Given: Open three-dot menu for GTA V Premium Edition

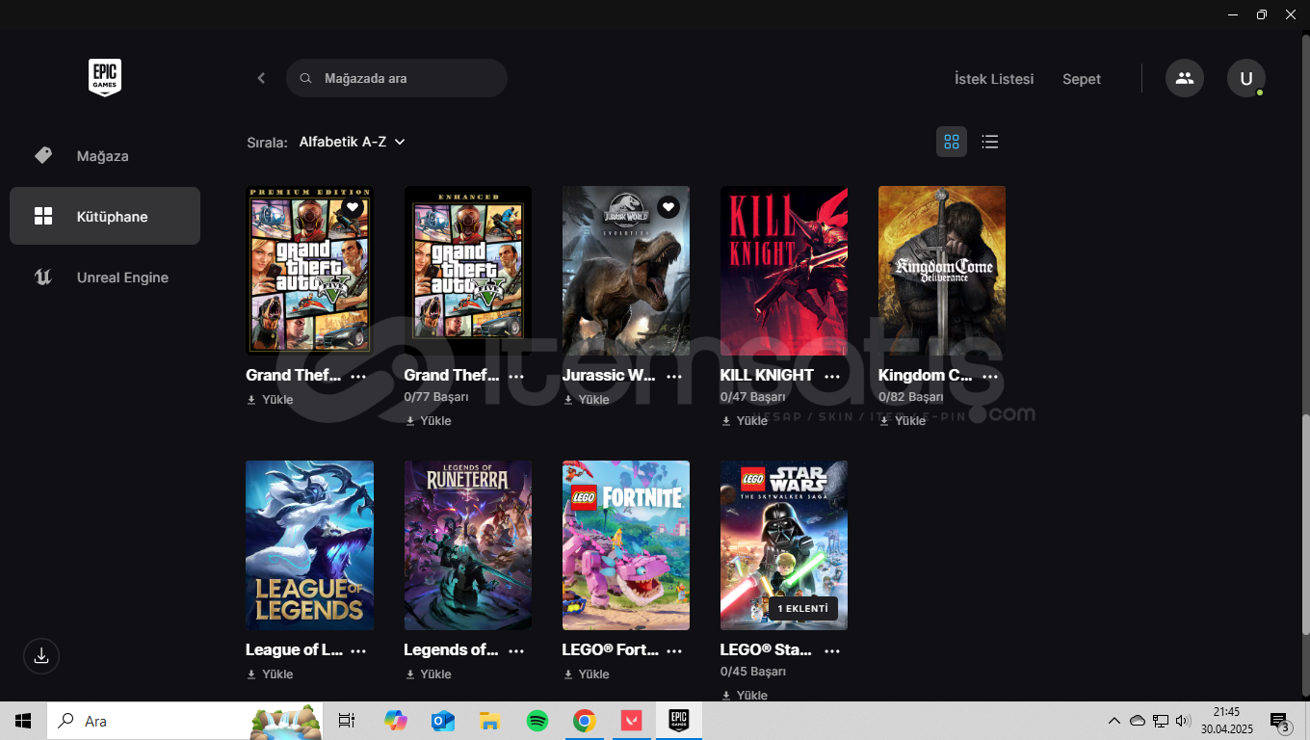Looking at the screenshot, I should 358,376.
